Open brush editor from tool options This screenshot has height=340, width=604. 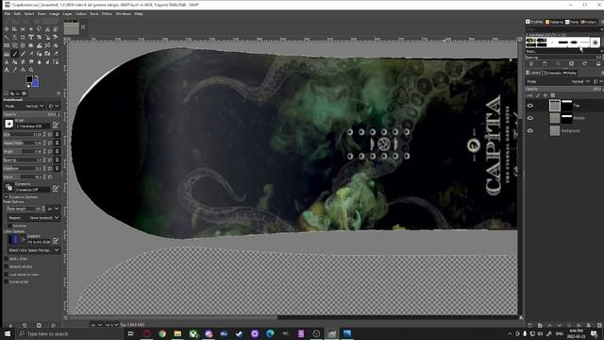pyautogui.click(x=56, y=125)
